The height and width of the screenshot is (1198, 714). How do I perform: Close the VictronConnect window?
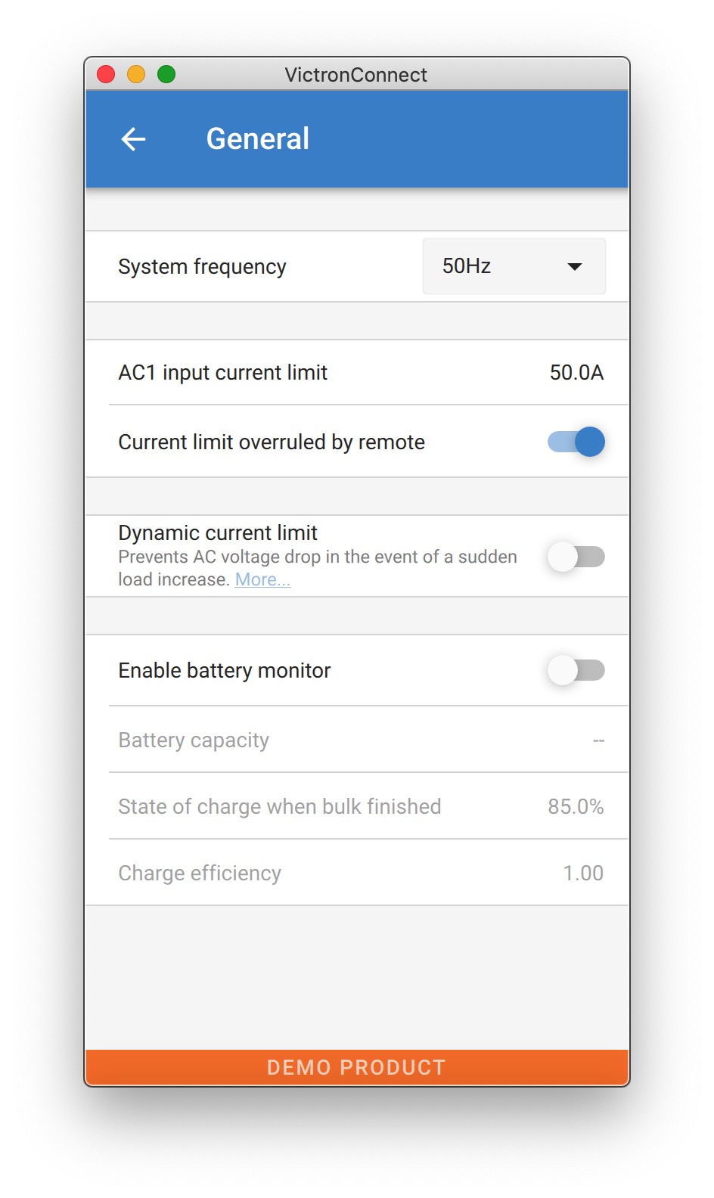click(x=106, y=74)
